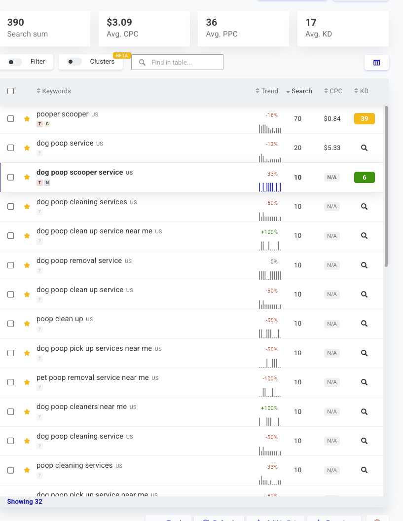Screen dimensions: 403x521
Task: Click star for dog poop removal service
Action: (x=27, y=265)
